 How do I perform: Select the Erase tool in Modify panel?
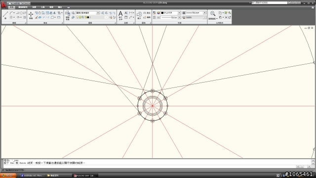(36, 17)
